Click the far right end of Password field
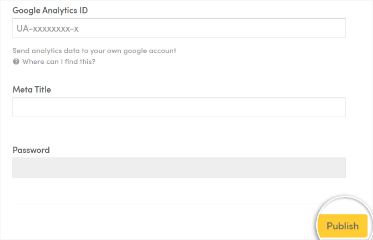 coord(341,167)
